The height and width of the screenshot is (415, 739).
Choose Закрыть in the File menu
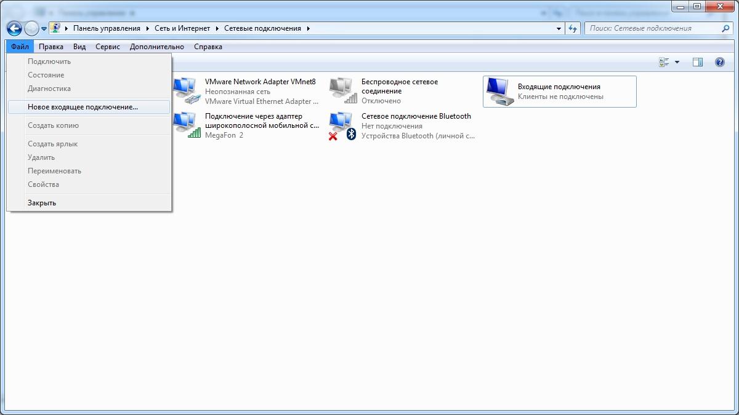point(42,203)
